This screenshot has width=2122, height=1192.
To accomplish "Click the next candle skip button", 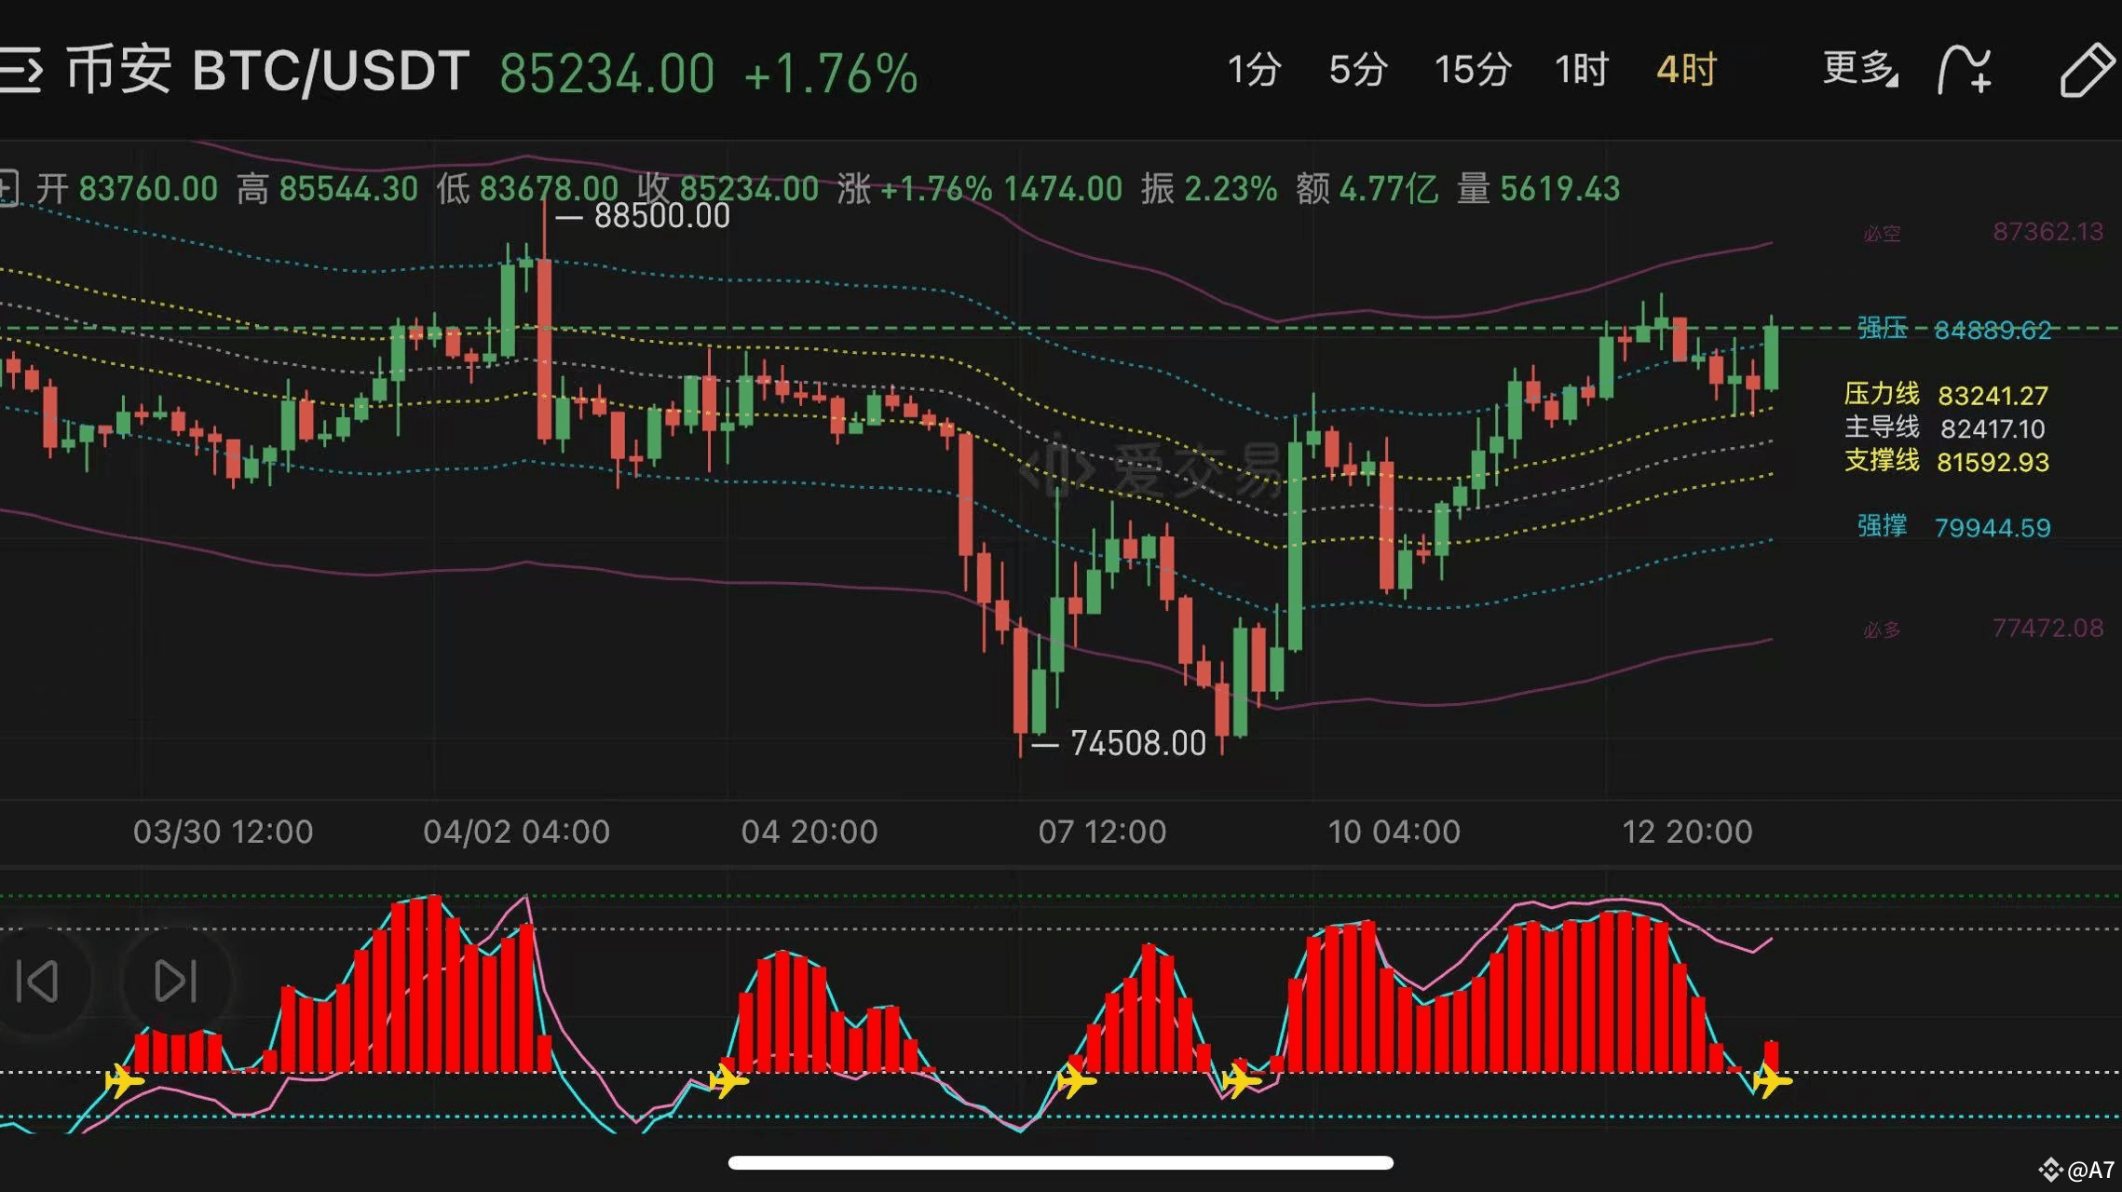I will [174, 981].
